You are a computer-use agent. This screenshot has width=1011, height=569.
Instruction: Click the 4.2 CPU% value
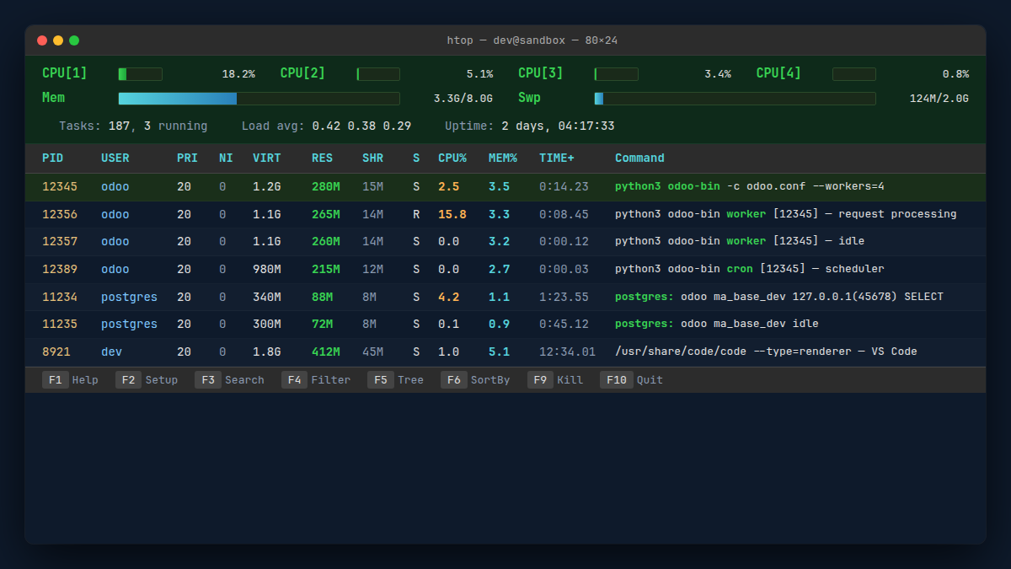tap(449, 297)
